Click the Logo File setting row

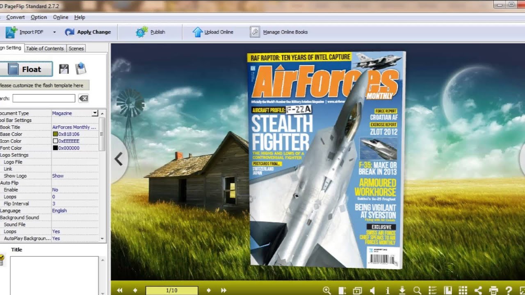[49, 162]
